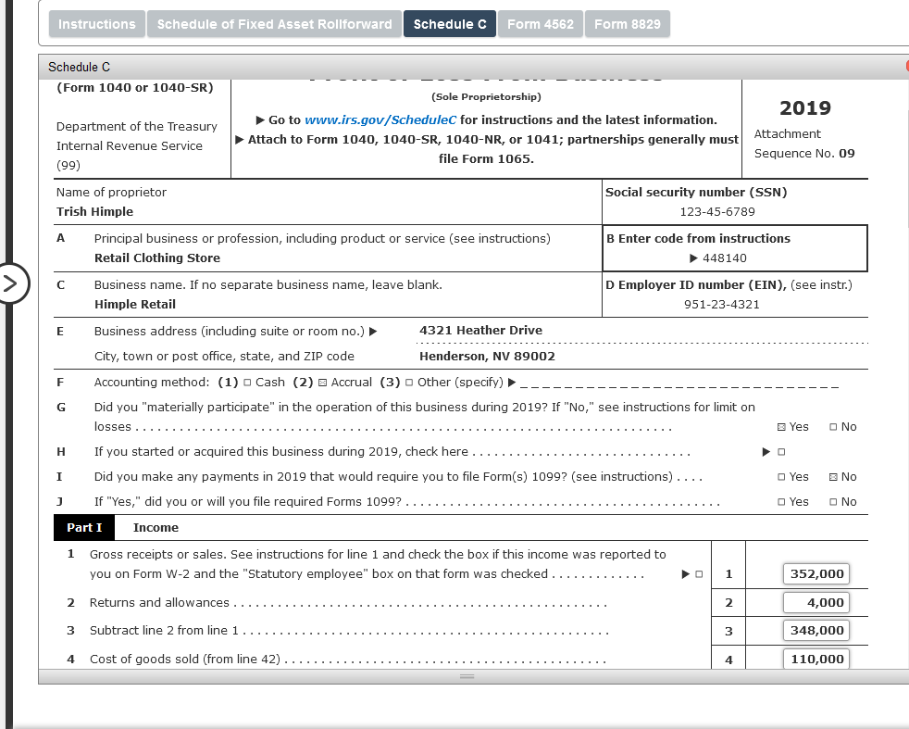
Task: Click the proprietor name Trish Himple
Action: (94, 212)
